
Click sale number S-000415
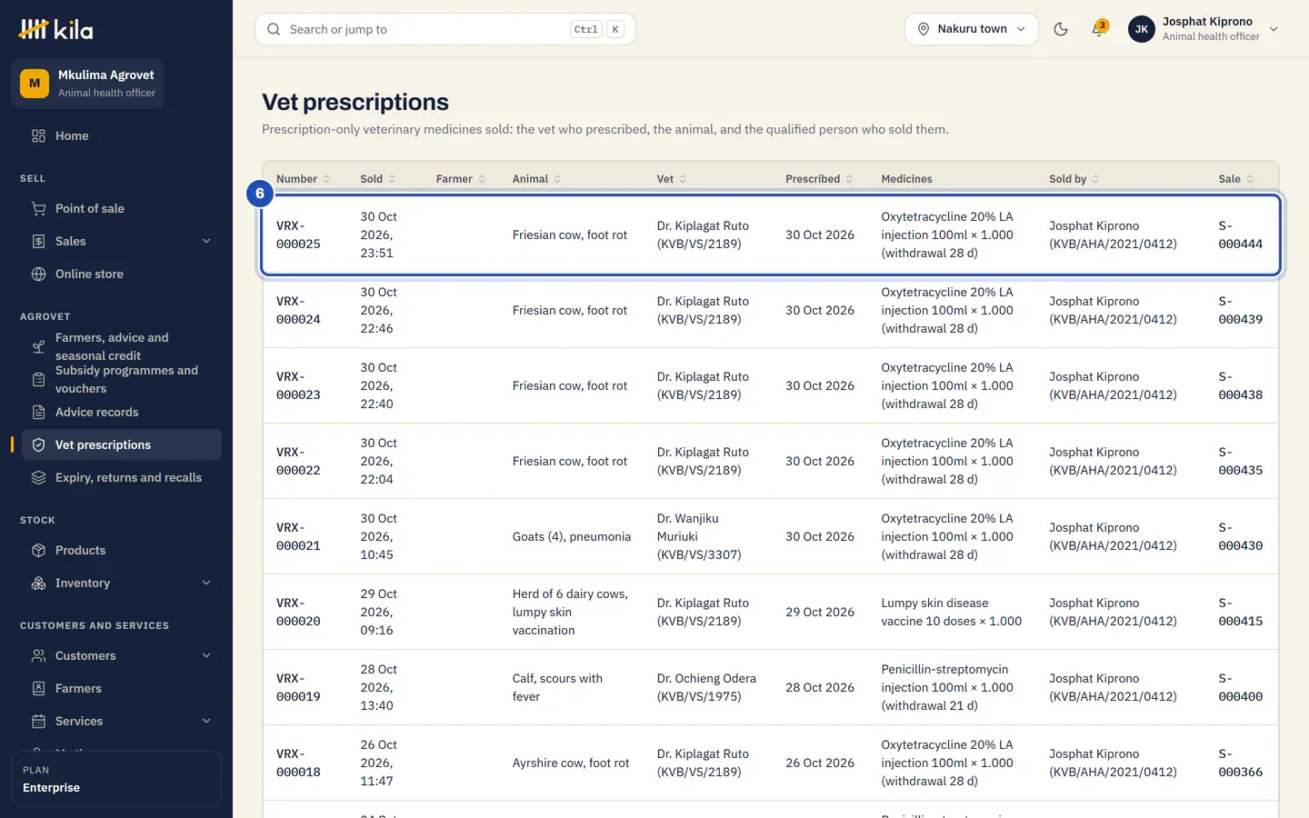[1241, 612]
